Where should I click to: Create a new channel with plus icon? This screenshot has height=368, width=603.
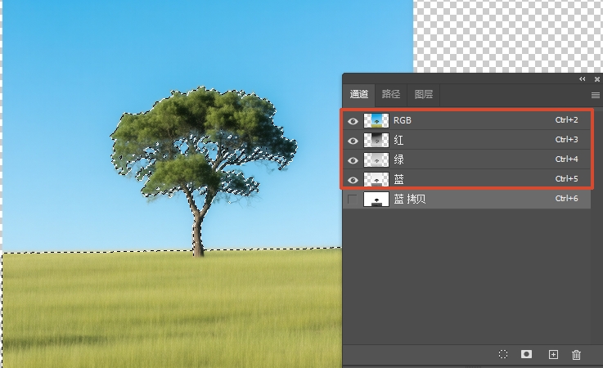pos(553,354)
